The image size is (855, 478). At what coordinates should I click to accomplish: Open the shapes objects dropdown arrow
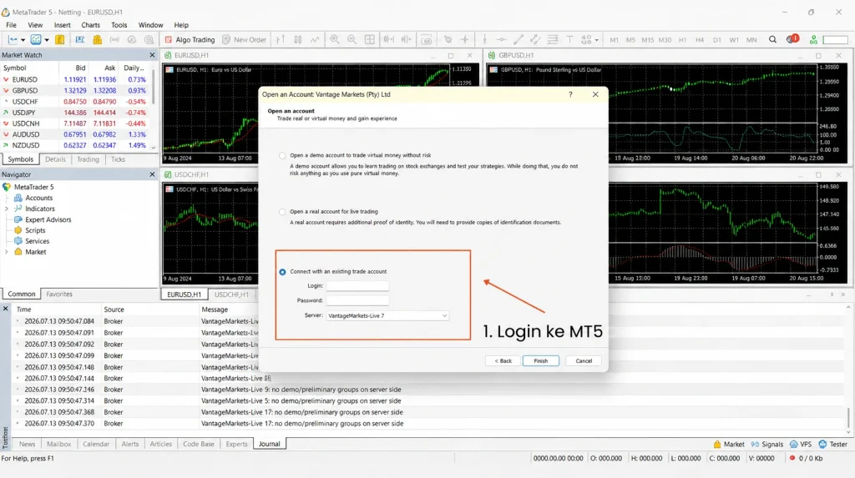pos(596,40)
